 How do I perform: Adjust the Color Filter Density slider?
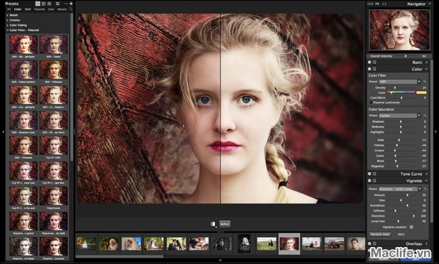[x=401, y=88]
